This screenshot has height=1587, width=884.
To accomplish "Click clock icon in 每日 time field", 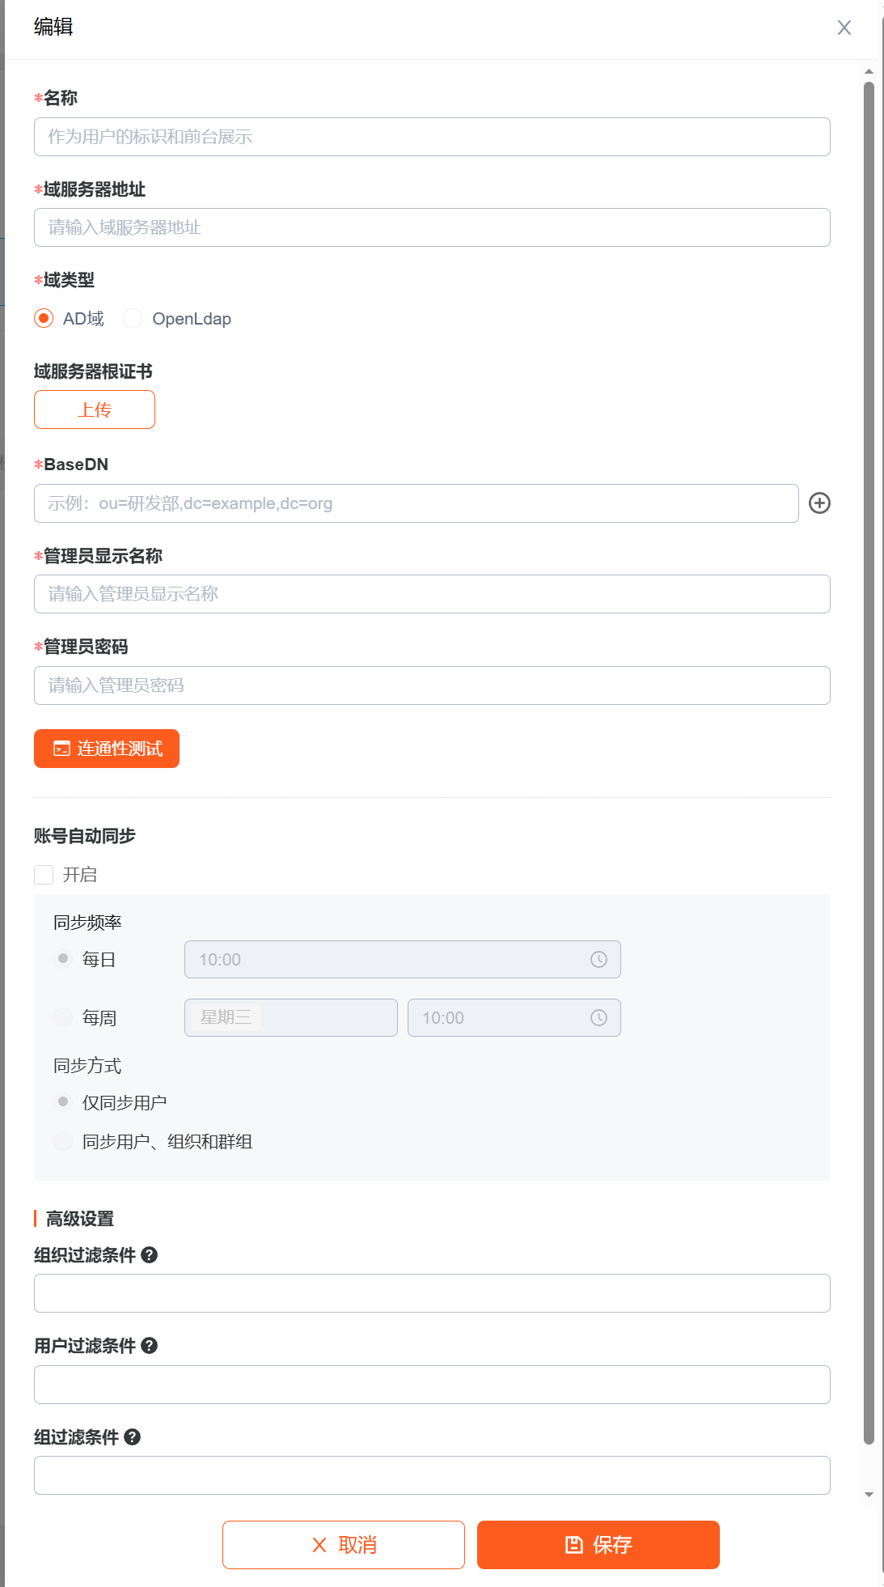I will tap(598, 959).
